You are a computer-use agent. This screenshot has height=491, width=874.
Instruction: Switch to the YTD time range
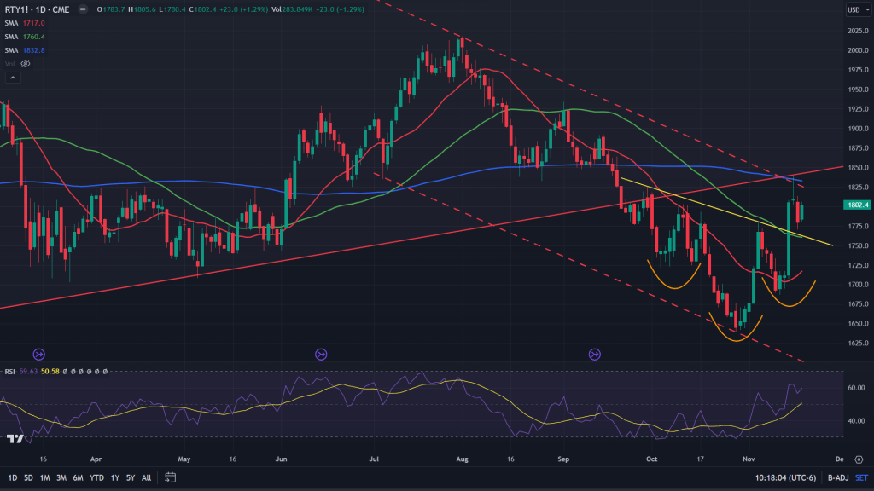[95, 477]
